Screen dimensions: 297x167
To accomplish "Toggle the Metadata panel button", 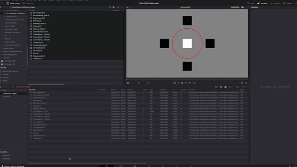I will [262, 3].
